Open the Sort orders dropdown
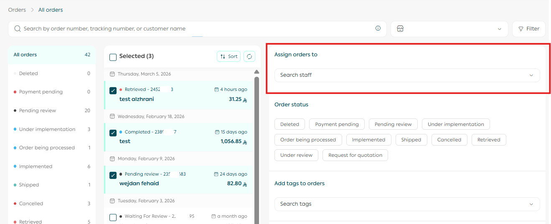Screen dimensions: 551x224 [x=229, y=56]
